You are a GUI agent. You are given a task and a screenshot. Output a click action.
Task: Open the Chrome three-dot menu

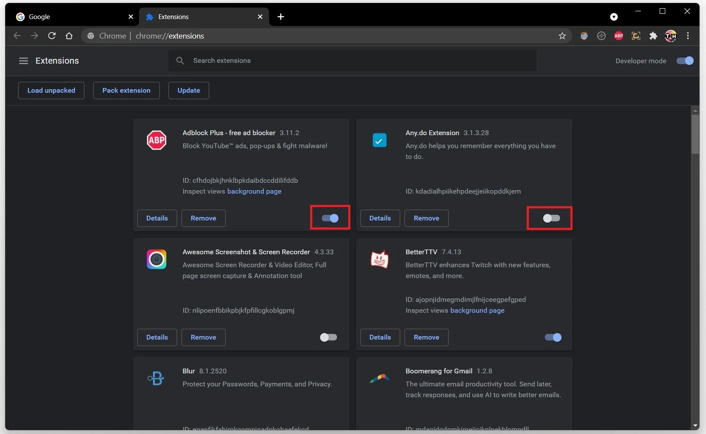coord(688,36)
